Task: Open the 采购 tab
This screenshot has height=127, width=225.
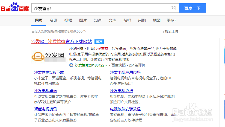Action: coord(142,20)
